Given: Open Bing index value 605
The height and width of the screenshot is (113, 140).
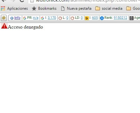Looking at the screenshot, I should [x=95, y=18].
